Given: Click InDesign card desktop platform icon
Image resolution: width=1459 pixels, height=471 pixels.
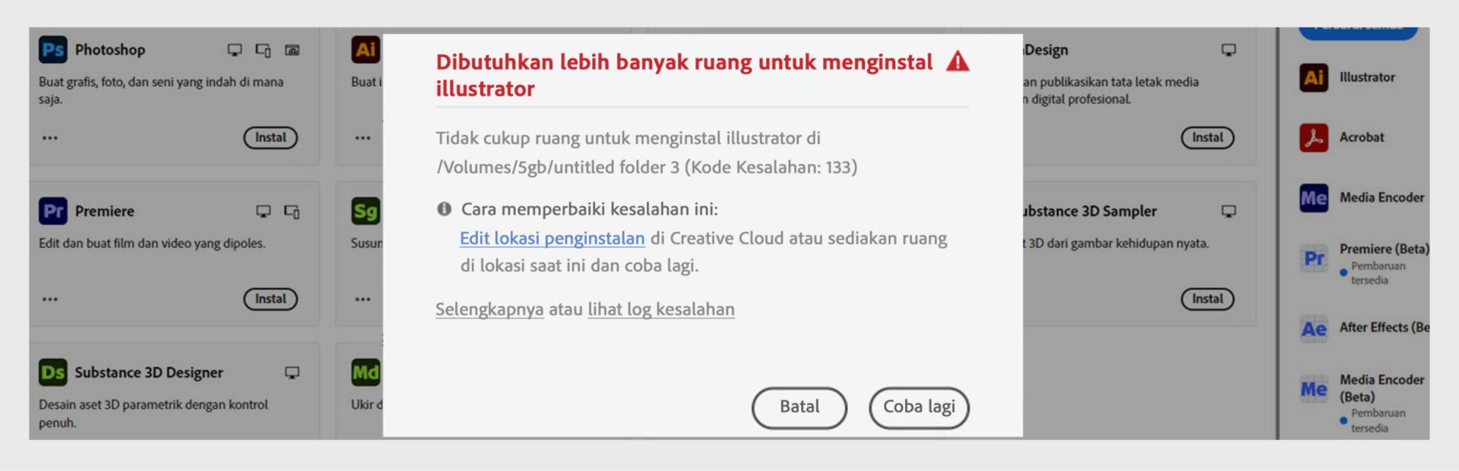Looking at the screenshot, I should click(x=1229, y=50).
